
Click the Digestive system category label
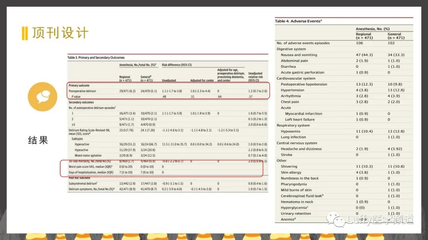click(x=291, y=49)
